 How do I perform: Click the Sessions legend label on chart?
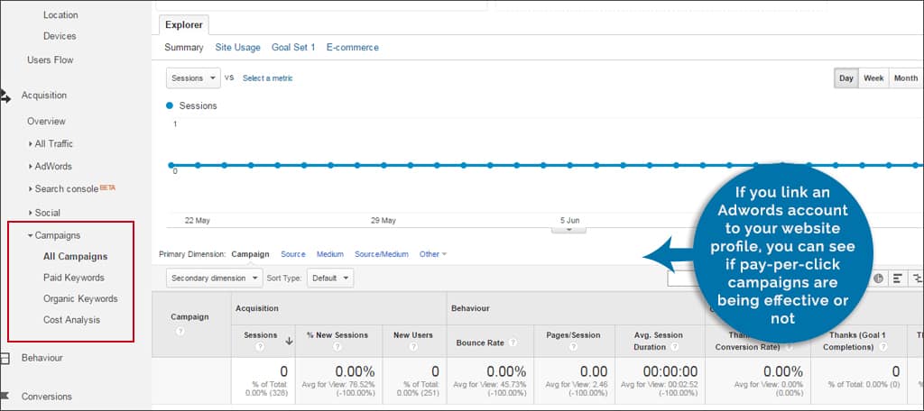[198, 106]
